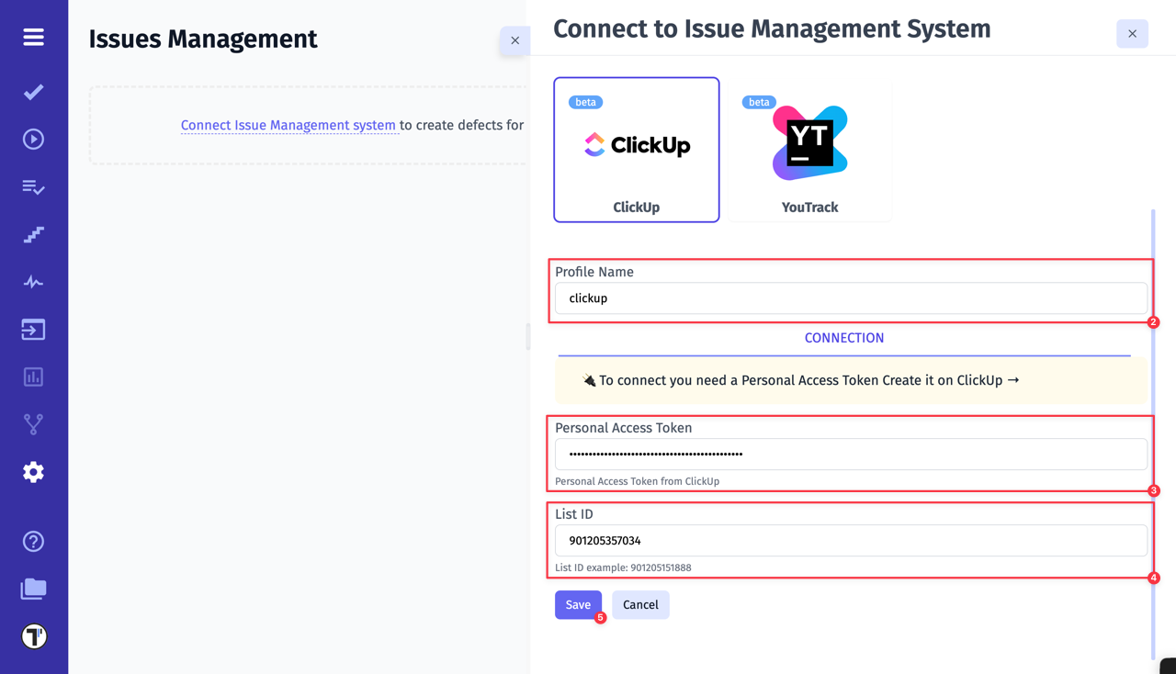Click inside the List ID input field
This screenshot has width=1176, height=674.
click(850, 540)
